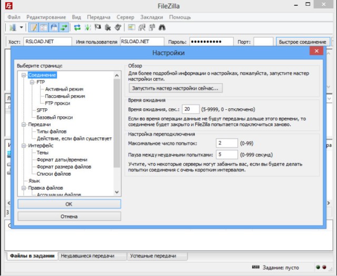The image size is (337, 276).
Task: Toggle the message log display button
Action: pos(33,27)
